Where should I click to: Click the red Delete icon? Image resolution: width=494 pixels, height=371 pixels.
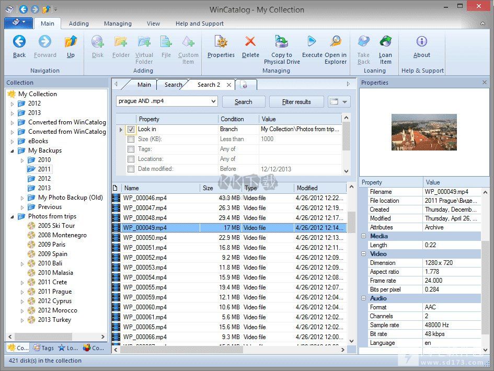(250, 42)
